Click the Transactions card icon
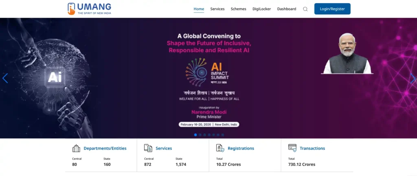 click(x=292, y=148)
